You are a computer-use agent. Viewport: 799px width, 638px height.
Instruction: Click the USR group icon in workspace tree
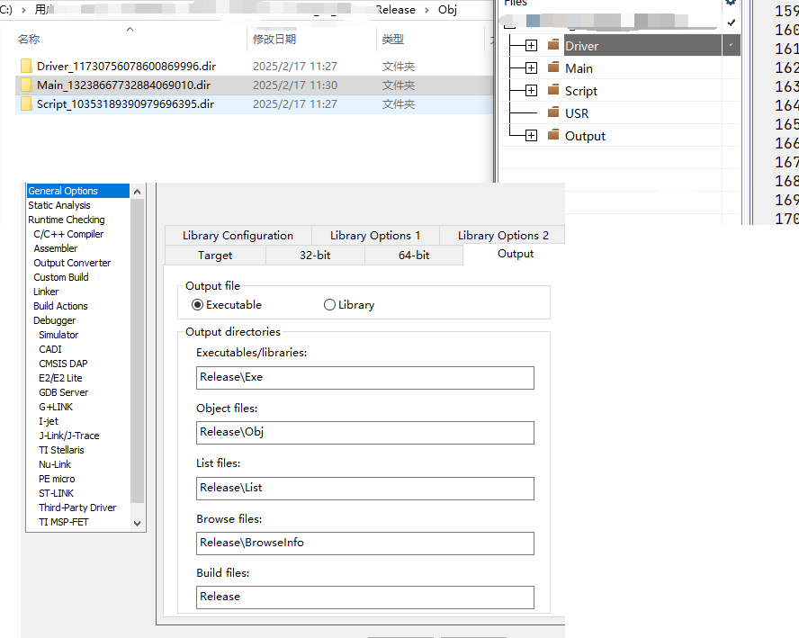tap(553, 112)
